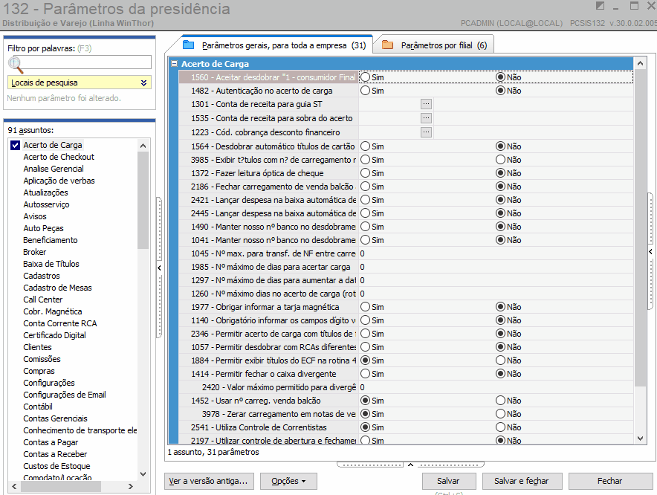The width and height of the screenshot is (657, 495).
Task: Click the parameters grid vertical scrollbar thumb
Action: [640, 227]
